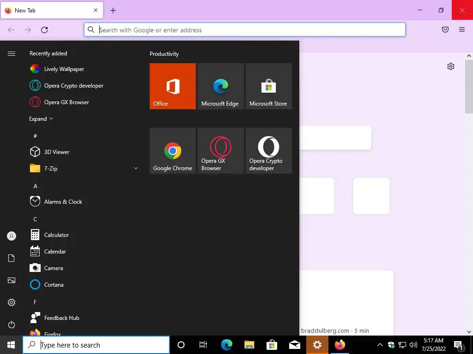Click the C letter group header

click(35, 219)
